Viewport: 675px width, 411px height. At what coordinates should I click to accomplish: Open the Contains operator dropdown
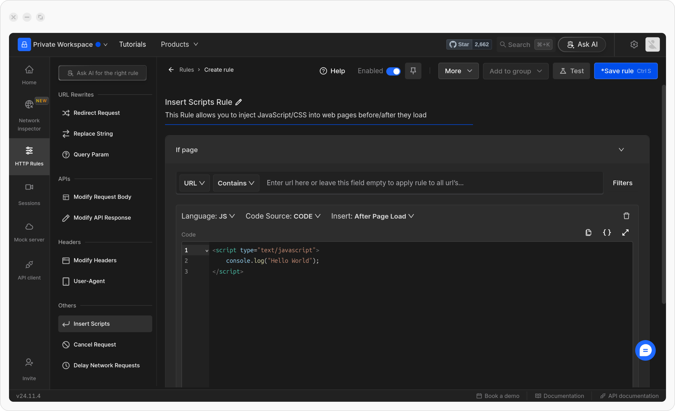236,183
